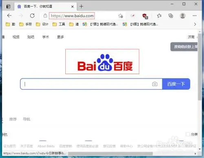Open the About Baidu footer link
This screenshot has height=158, width=204.
(46, 146)
